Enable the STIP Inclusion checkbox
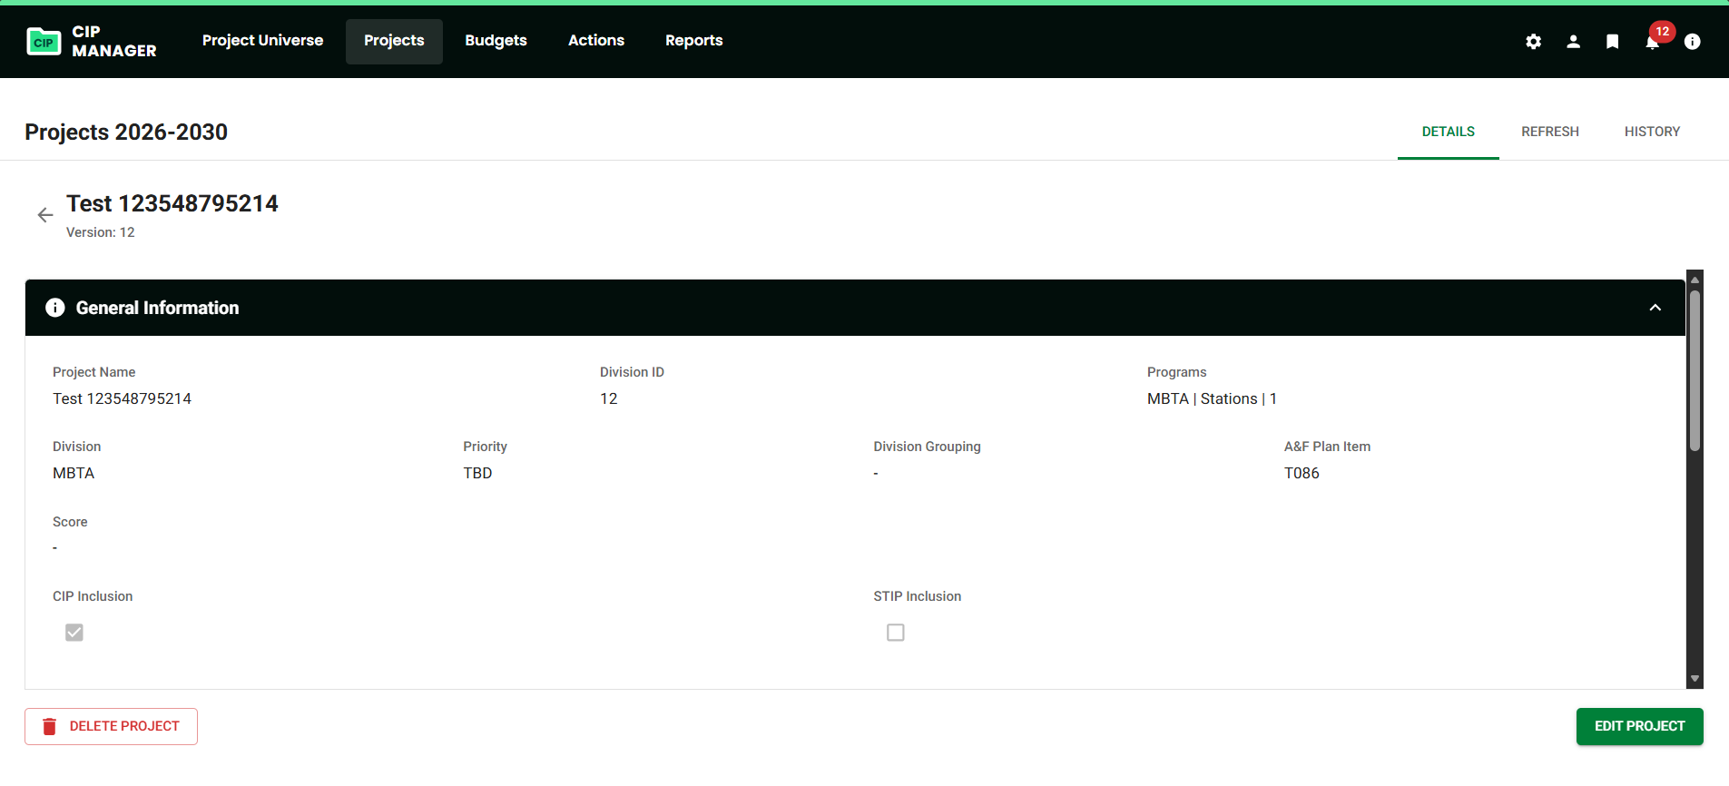 coord(896,633)
